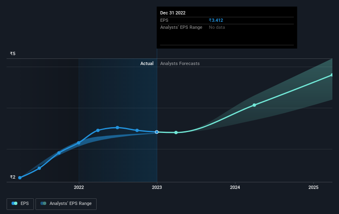Click the first forecast point after 2023

[x=176, y=133]
